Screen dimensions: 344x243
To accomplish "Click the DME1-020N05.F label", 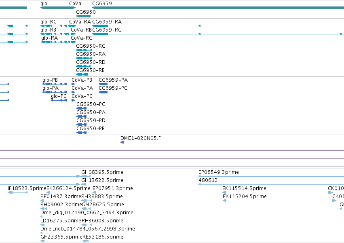I will tap(140, 138).
